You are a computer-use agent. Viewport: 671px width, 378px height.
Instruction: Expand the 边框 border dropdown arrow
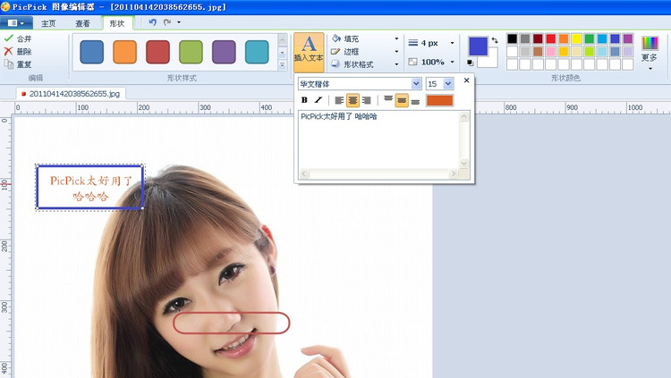(396, 51)
